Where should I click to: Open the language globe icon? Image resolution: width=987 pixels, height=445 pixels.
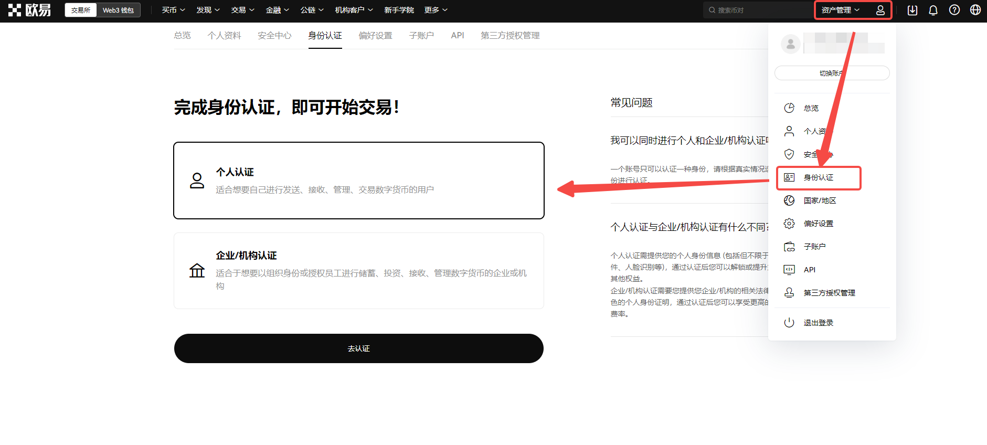(x=975, y=10)
